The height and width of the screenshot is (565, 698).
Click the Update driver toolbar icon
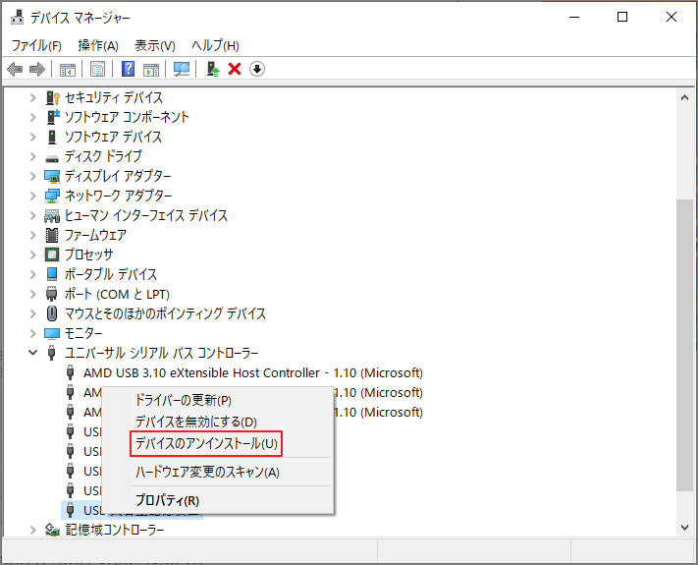(213, 69)
